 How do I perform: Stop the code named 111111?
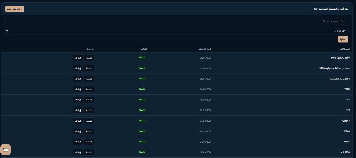coord(78,89)
